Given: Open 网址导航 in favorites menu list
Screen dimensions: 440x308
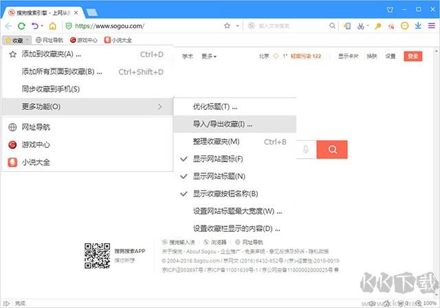Looking at the screenshot, I should 87,127.
